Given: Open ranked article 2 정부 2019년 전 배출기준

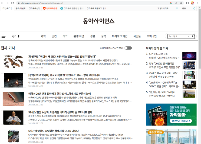Looking at the screenshot, I should point(164,66).
